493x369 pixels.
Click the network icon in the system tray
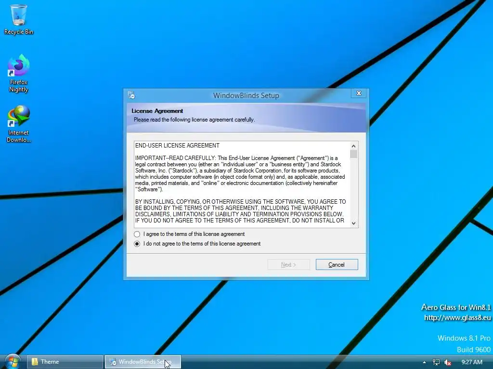click(x=436, y=362)
